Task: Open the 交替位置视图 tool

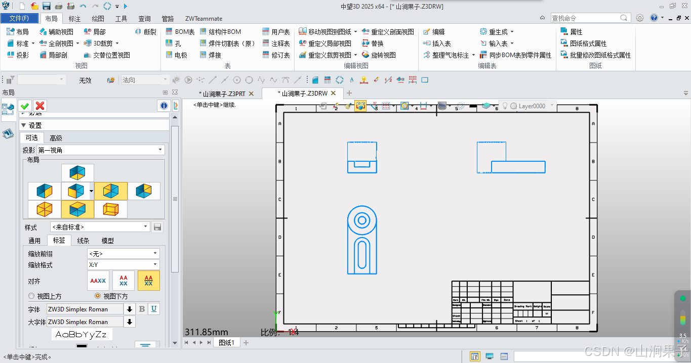Action: click(107, 55)
